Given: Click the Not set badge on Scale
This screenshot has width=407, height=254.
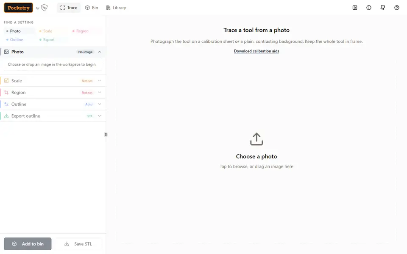Looking at the screenshot, I should [87, 81].
